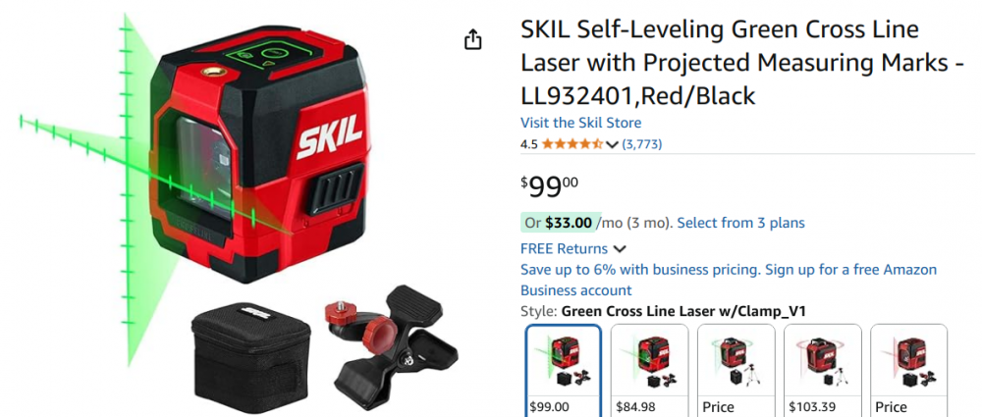This screenshot has height=417, width=982.
Task: Select from 3 plans link
Action: tap(740, 223)
